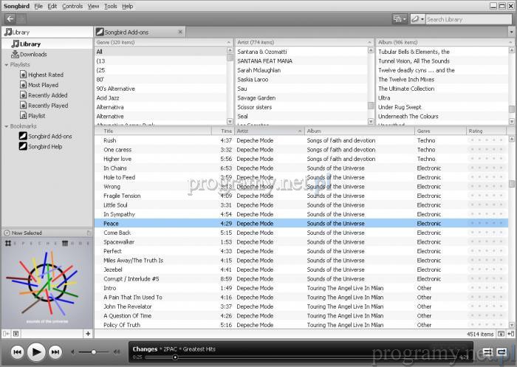Click the Back navigation arrow
The image size is (517, 367).
pos(10,18)
